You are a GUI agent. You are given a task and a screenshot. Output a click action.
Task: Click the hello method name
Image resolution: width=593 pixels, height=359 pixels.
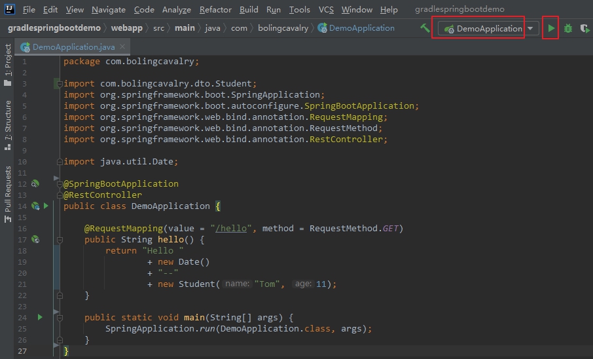pos(171,239)
